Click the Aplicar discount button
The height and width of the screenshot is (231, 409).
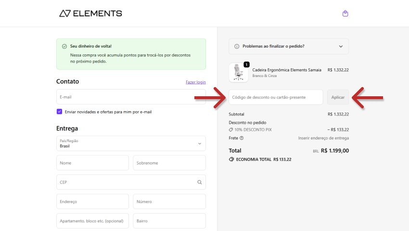338,97
